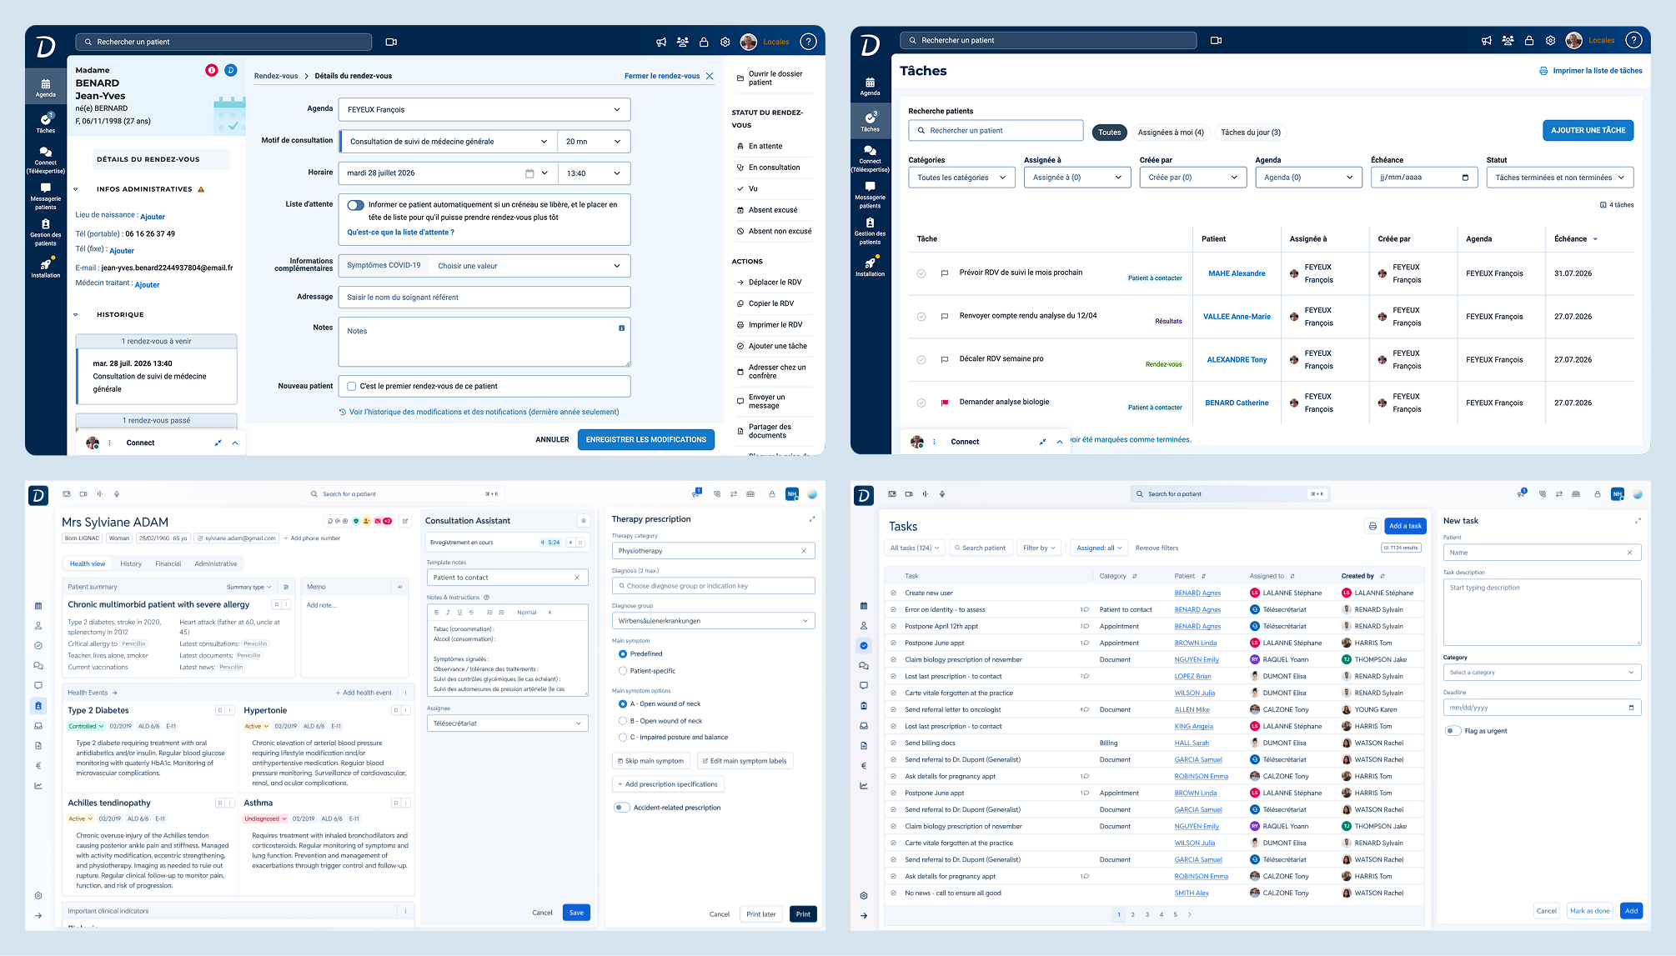Click the red flag on Demander analyse biologie
The width and height of the screenshot is (1676, 956).
(x=945, y=403)
